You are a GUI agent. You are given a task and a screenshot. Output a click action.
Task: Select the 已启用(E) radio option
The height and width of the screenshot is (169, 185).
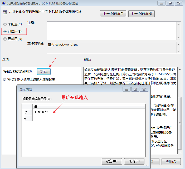point(5,31)
